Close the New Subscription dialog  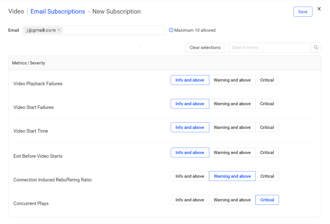point(319,9)
